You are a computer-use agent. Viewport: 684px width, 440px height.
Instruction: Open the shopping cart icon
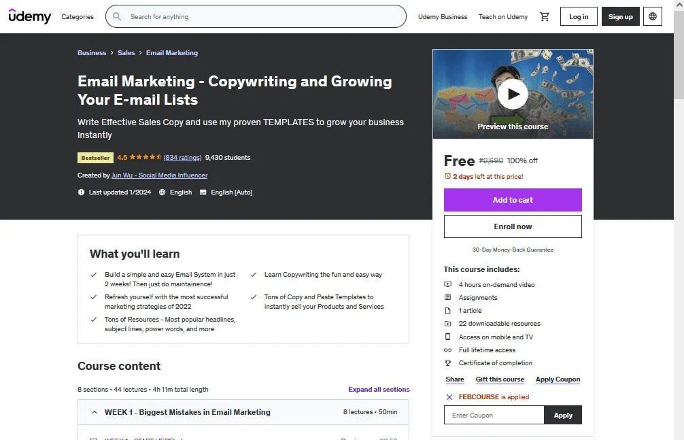pyautogui.click(x=544, y=16)
